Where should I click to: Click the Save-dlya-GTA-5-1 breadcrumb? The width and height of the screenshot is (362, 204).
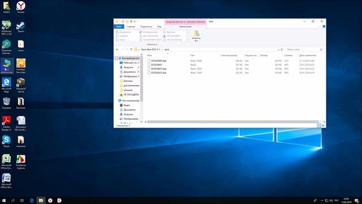[150, 49]
